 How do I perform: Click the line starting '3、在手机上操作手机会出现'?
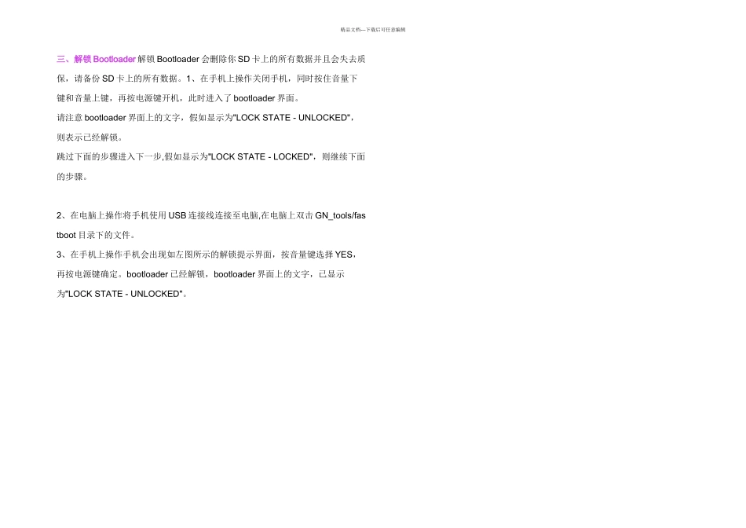207,255
